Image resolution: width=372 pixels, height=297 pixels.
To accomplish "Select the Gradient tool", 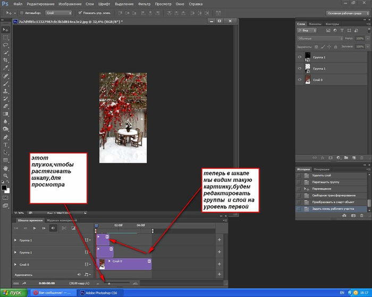I will 5,114.
